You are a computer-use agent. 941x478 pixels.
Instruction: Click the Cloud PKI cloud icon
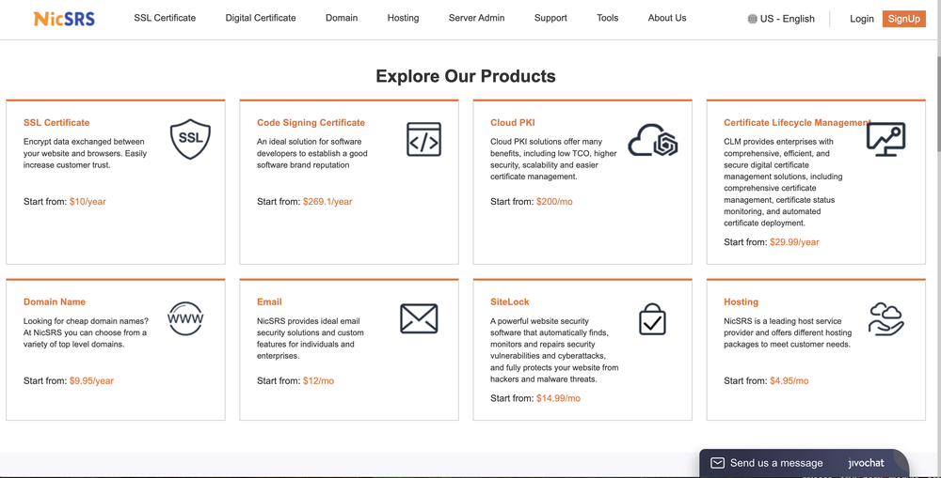[653, 140]
